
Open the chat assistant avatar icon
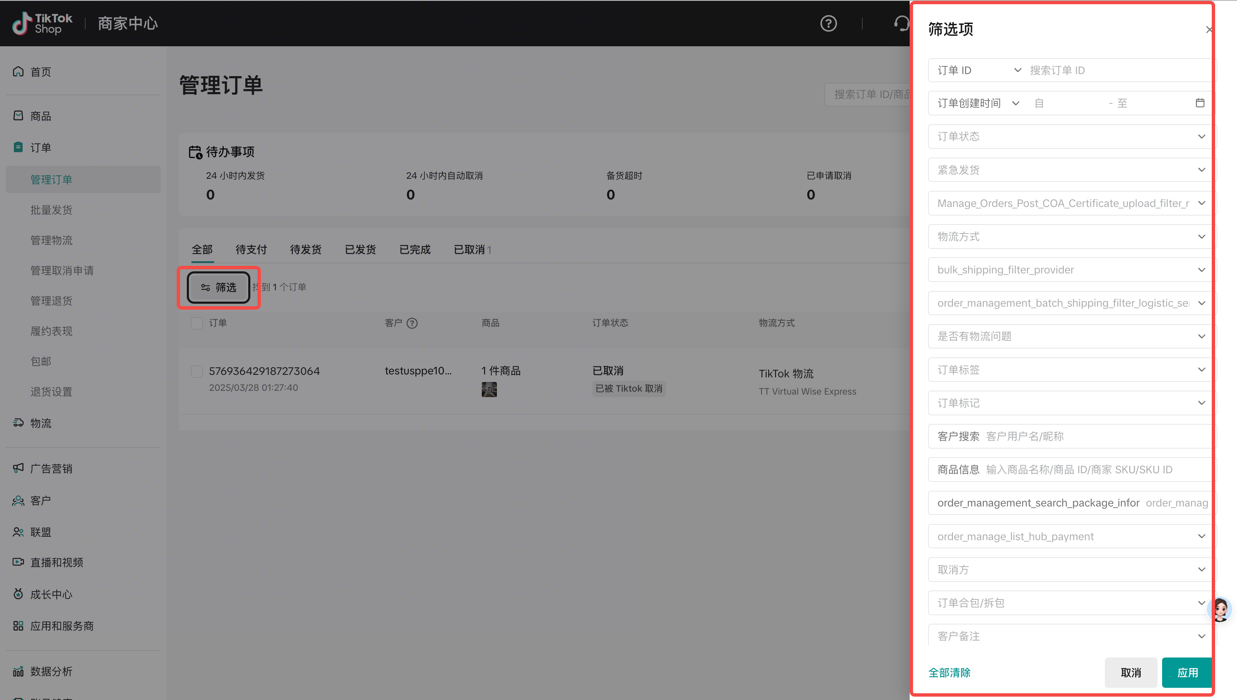click(1220, 609)
